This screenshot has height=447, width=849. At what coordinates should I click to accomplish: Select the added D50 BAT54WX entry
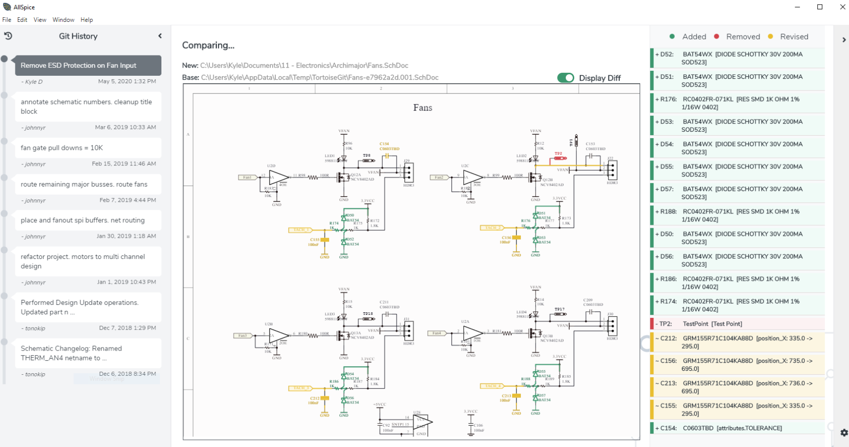click(738, 238)
